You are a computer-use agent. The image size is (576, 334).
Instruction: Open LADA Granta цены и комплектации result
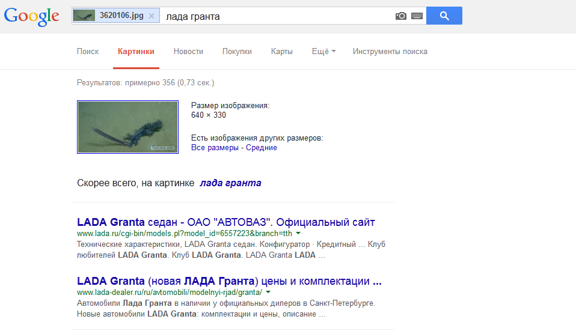pos(229,281)
